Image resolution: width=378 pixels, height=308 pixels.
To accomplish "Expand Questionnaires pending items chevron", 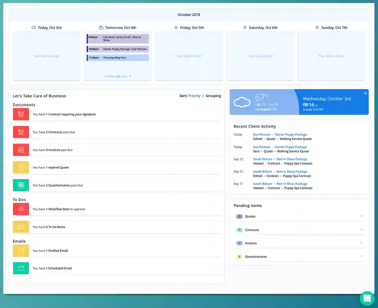I will (361, 256).
